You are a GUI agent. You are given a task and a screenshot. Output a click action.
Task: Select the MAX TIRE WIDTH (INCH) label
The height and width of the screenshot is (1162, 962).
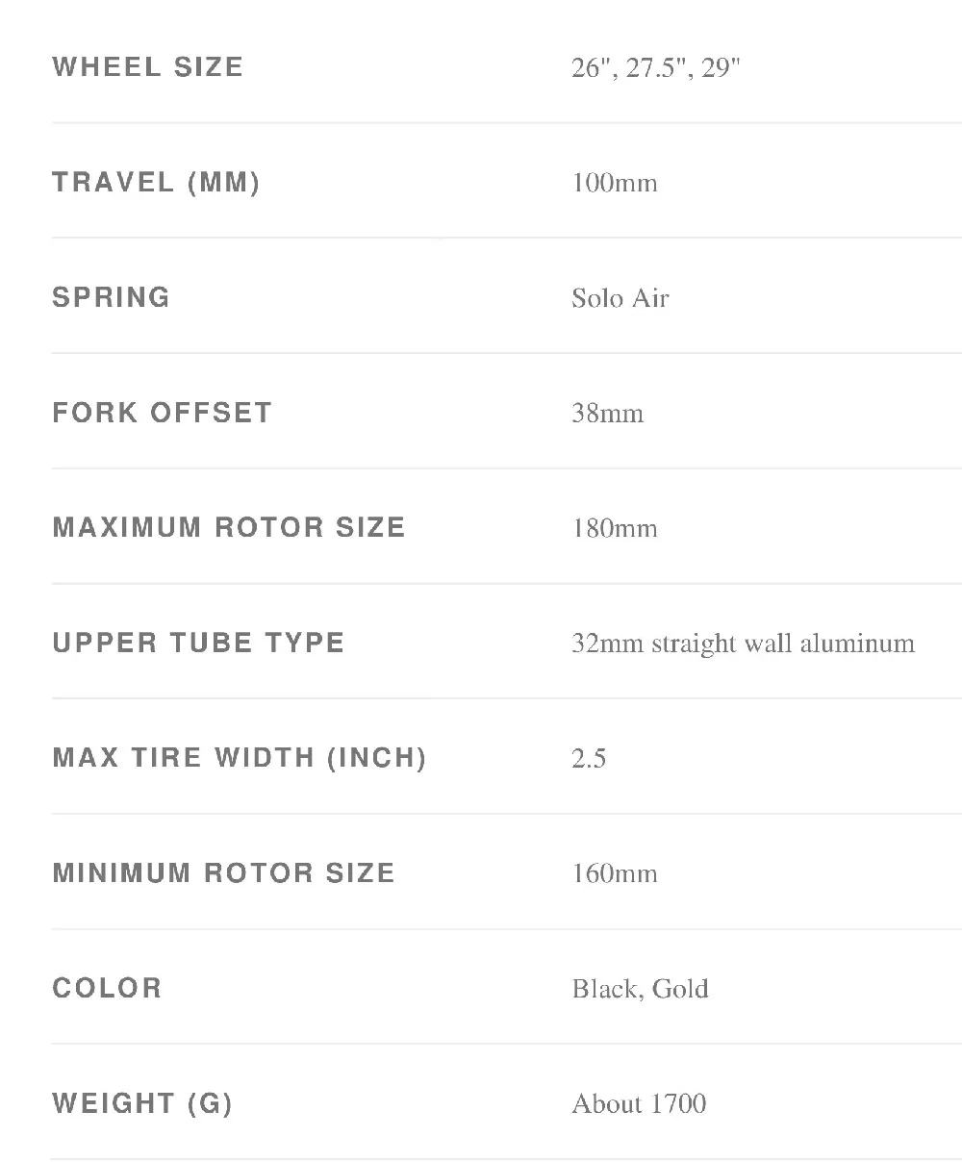[x=240, y=758]
